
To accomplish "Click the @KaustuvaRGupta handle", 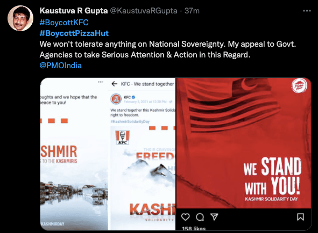I will pos(144,11).
